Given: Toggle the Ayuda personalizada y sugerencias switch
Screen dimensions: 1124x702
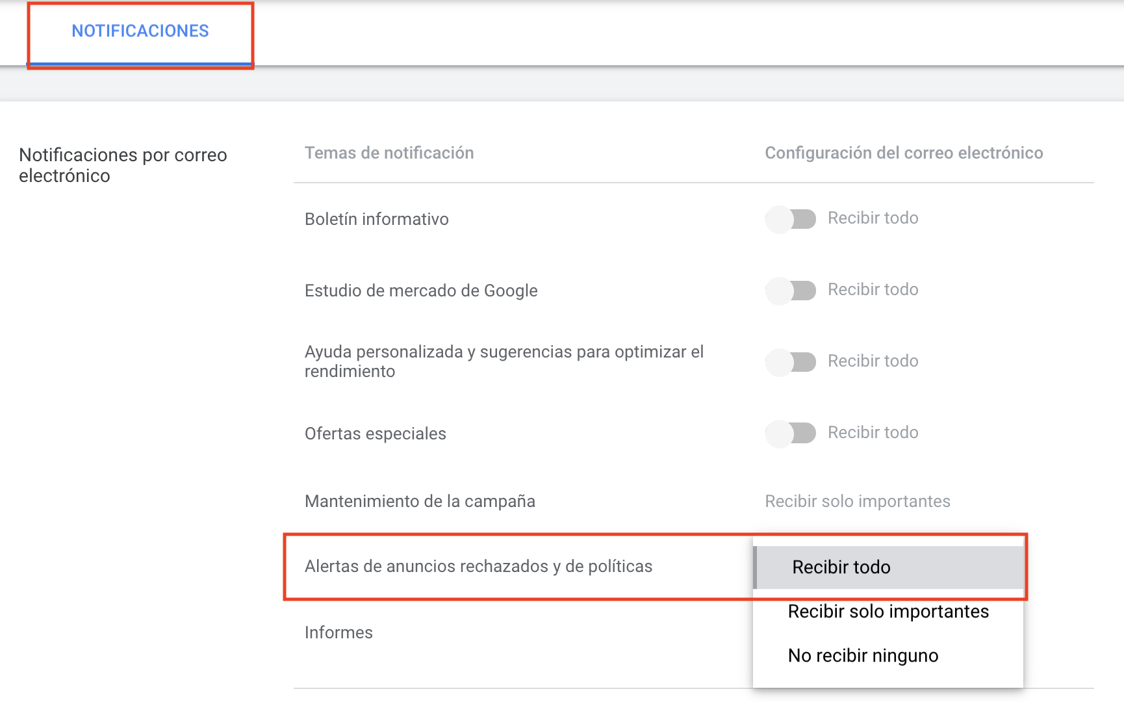Looking at the screenshot, I should coord(791,362).
